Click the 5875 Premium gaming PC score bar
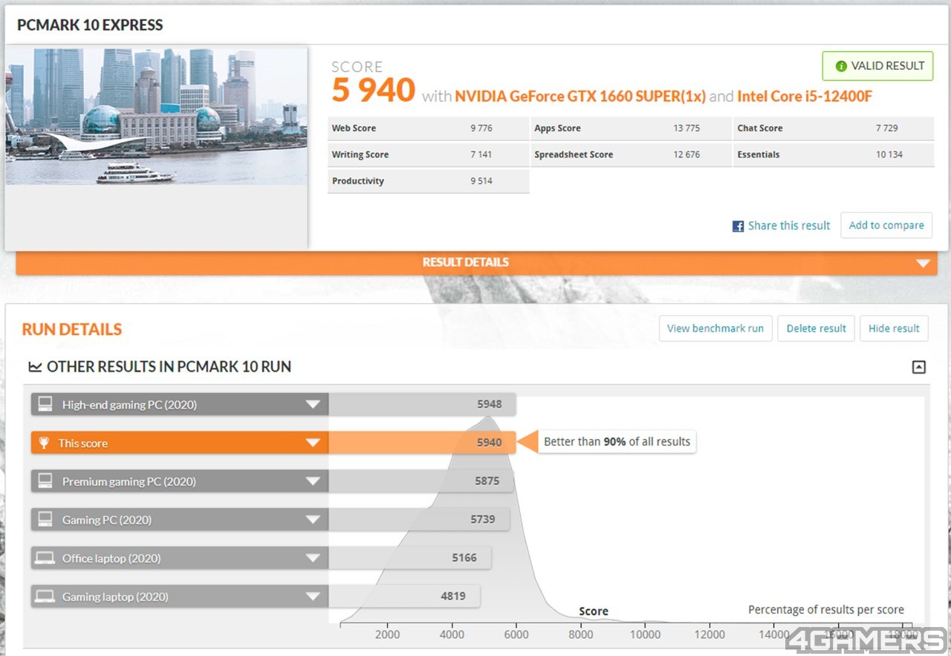951x656 pixels. pos(421,481)
